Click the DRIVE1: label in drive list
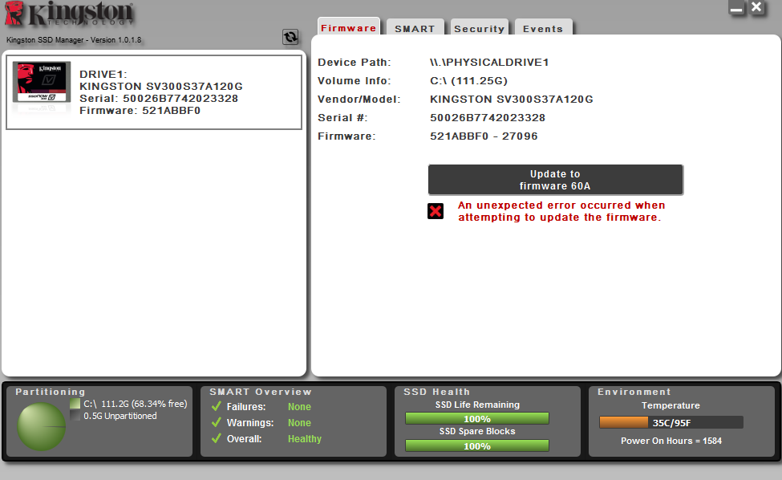 (x=103, y=75)
